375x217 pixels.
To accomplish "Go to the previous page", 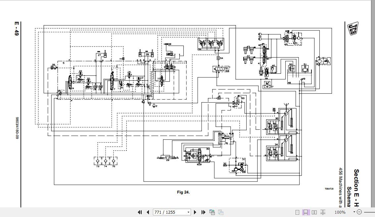I will pyautogui.click(x=148, y=212).
